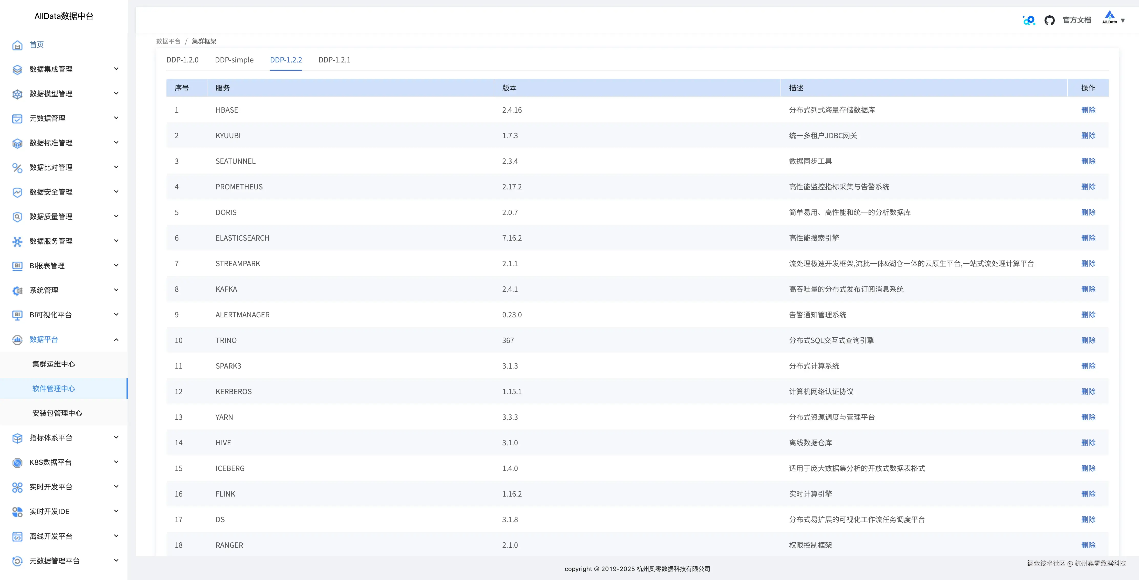This screenshot has width=1139, height=580.
Task: Click the 数据集成管理 layers icon
Action: point(17,69)
